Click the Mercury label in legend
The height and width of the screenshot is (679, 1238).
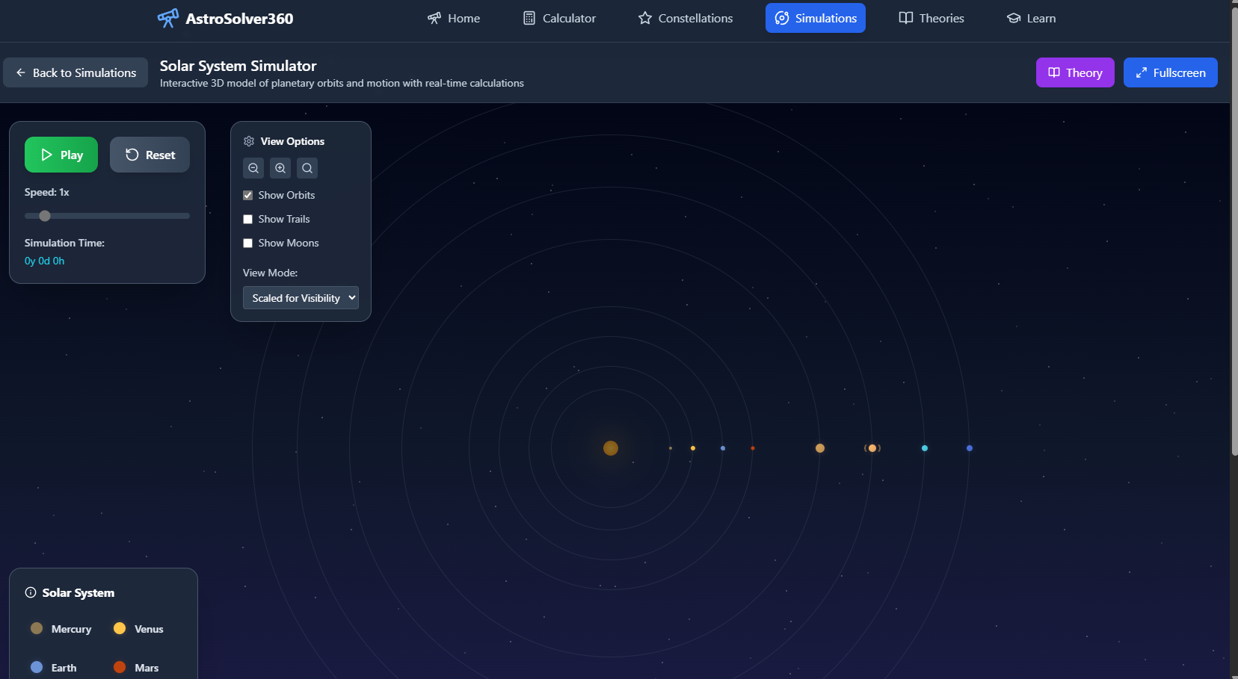tap(71, 629)
